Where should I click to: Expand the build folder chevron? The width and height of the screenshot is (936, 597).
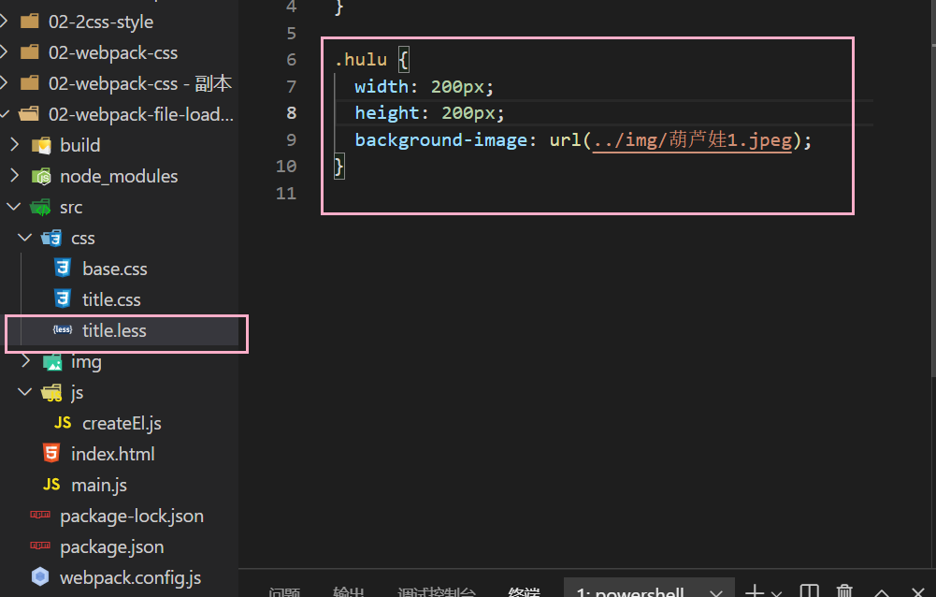(15, 145)
